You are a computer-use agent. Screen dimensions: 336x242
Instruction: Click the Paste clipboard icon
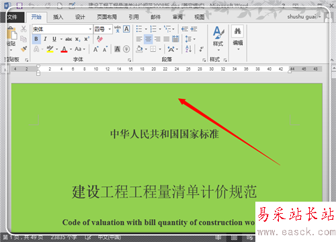(x=11, y=34)
